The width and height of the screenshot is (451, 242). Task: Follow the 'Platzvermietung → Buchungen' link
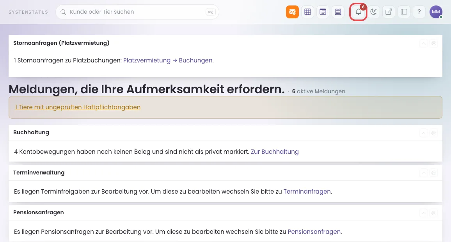point(168,60)
